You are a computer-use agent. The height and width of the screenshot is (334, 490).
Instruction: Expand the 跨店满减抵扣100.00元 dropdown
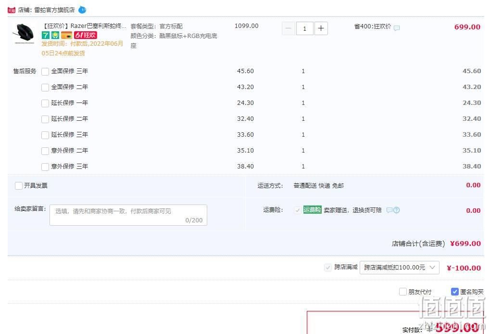click(x=400, y=268)
